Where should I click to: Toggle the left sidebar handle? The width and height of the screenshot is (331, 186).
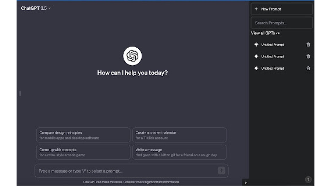pos(20,93)
